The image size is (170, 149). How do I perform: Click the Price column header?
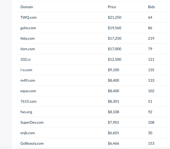112,7
